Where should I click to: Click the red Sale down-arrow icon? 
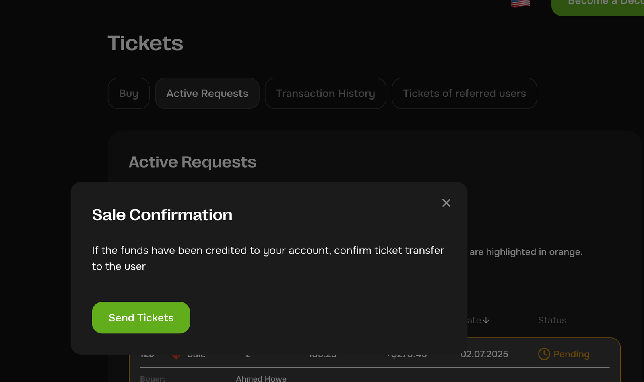pyautogui.click(x=176, y=356)
